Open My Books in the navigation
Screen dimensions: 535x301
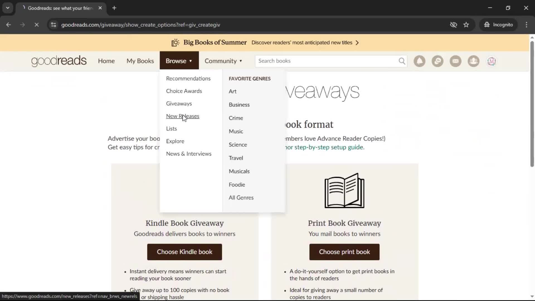(x=140, y=61)
